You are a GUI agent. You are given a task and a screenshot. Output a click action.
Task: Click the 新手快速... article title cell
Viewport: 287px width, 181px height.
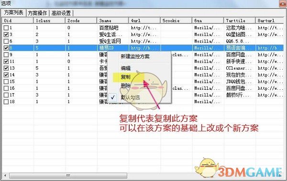point(239,61)
